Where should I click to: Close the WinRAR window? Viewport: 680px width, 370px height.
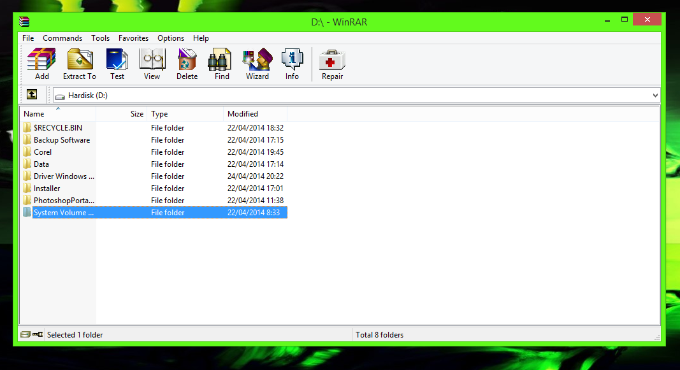click(647, 20)
